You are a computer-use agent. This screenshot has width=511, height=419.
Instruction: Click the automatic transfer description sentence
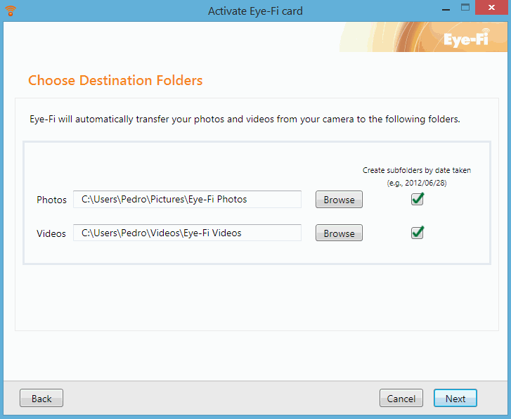pos(245,119)
